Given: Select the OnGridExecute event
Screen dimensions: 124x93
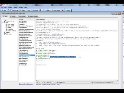Looking at the screenshot, I should point(23,23).
